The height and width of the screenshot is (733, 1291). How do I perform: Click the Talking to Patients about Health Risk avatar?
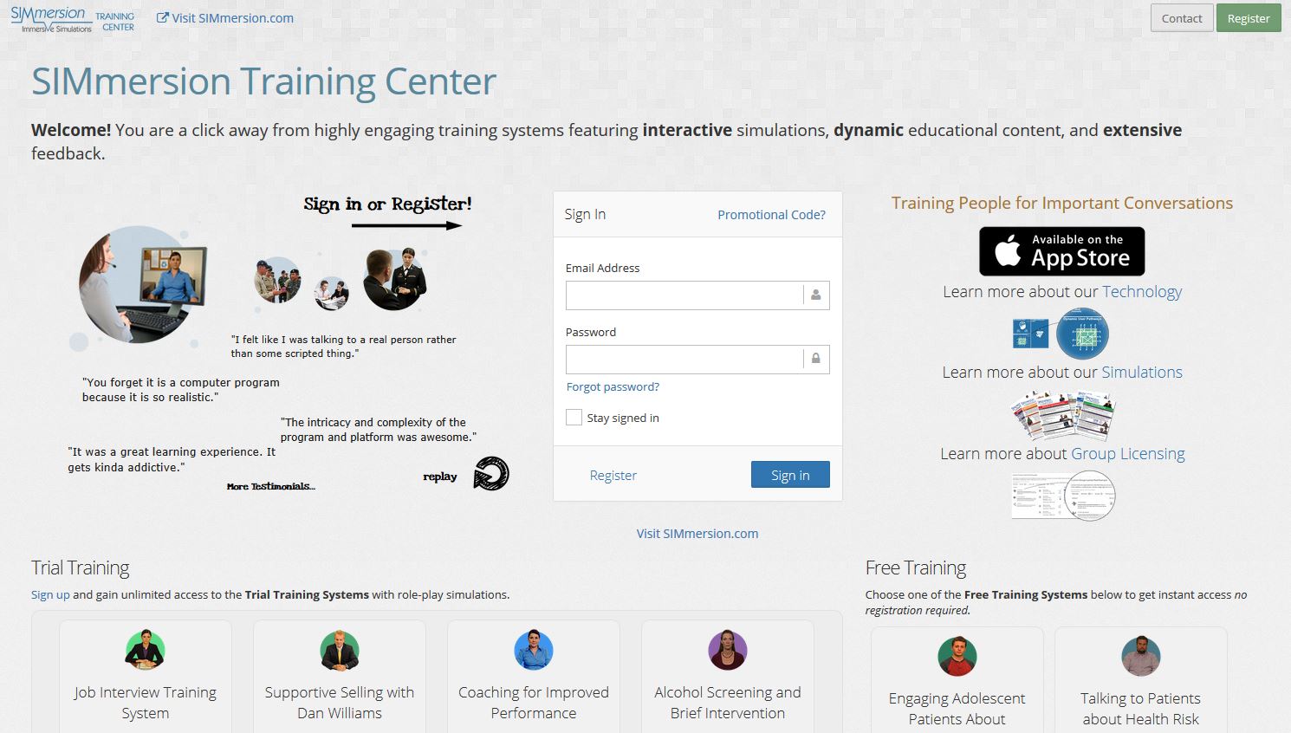click(1141, 656)
